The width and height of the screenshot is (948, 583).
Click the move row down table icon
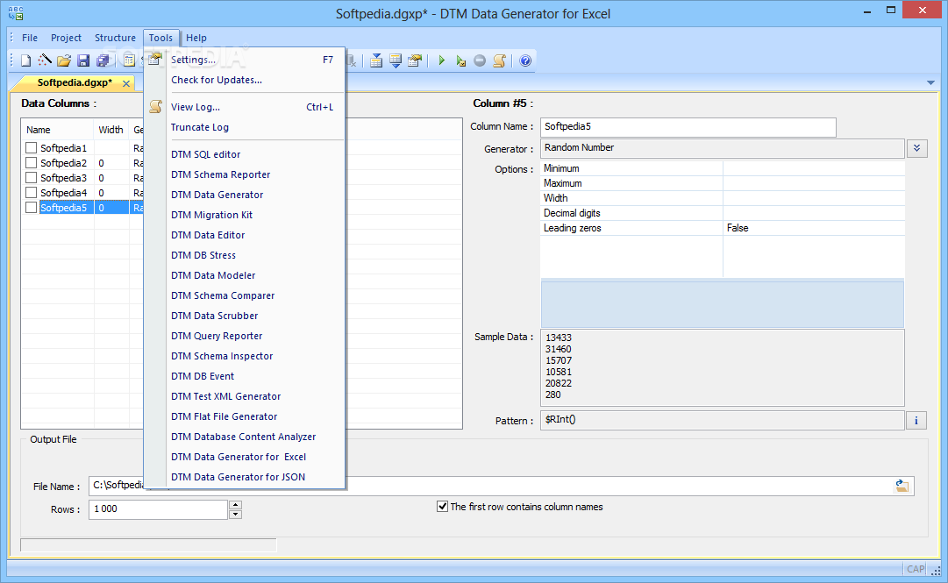pos(396,60)
